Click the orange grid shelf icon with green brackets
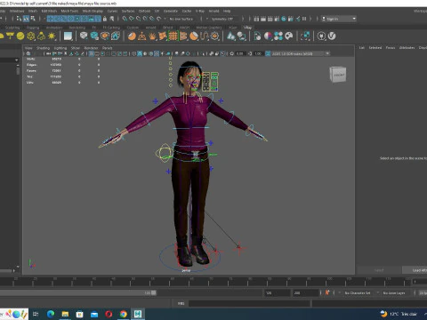This screenshot has height=320, width=427. click(173, 36)
